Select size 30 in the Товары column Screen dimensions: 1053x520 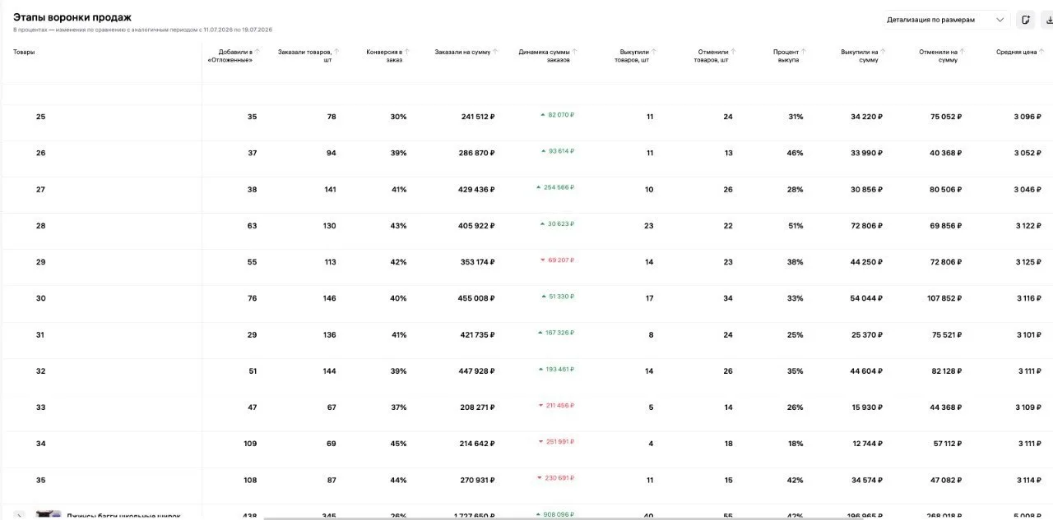tap(41, 298)
